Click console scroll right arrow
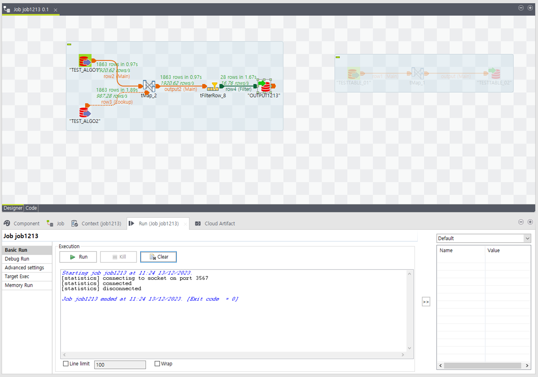The image size is (538, 377). coord(403,355)
